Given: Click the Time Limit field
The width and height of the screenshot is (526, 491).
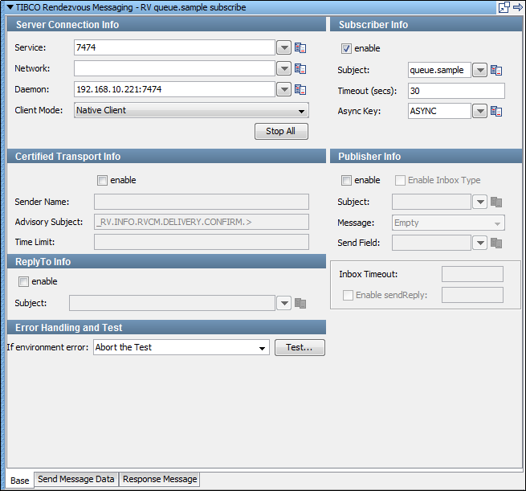Looking at the screenshot, I should point(202,242).
